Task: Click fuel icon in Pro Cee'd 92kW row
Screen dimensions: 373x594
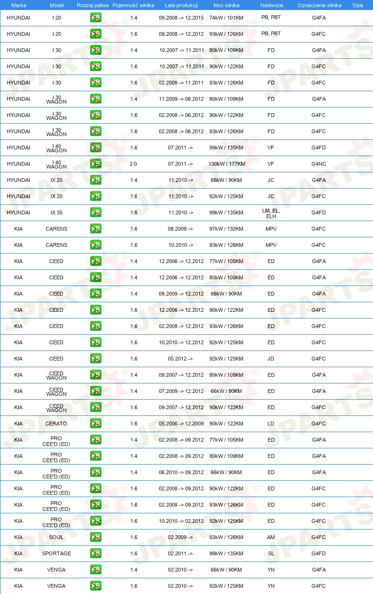Action: 95,521
